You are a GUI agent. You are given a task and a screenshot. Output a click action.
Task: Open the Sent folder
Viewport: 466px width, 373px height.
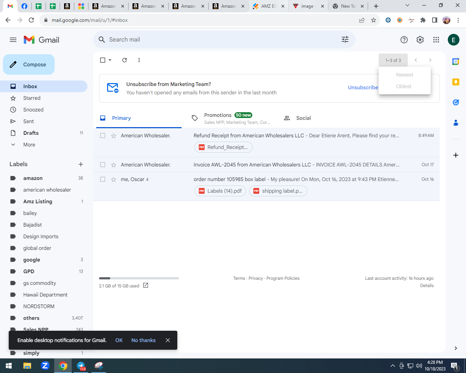(x=44, y=121)
